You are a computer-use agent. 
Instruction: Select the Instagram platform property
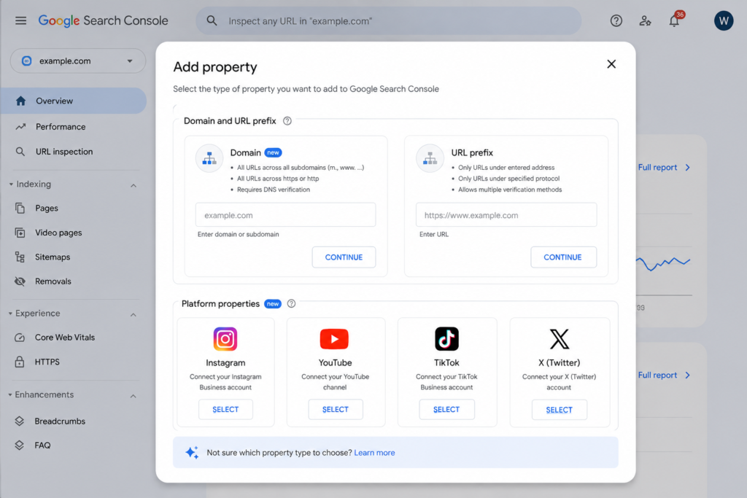[225, 410]
